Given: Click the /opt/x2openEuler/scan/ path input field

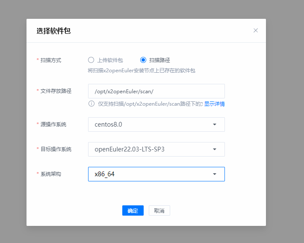Looking at the screenshot, I should [156, 91].
